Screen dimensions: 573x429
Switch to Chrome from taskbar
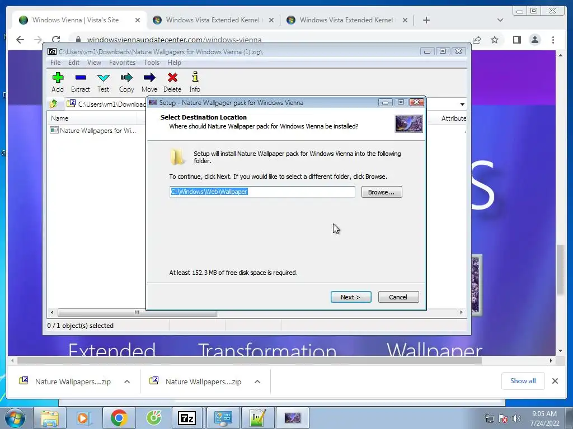pyautogui.click(x=119, y=418)
